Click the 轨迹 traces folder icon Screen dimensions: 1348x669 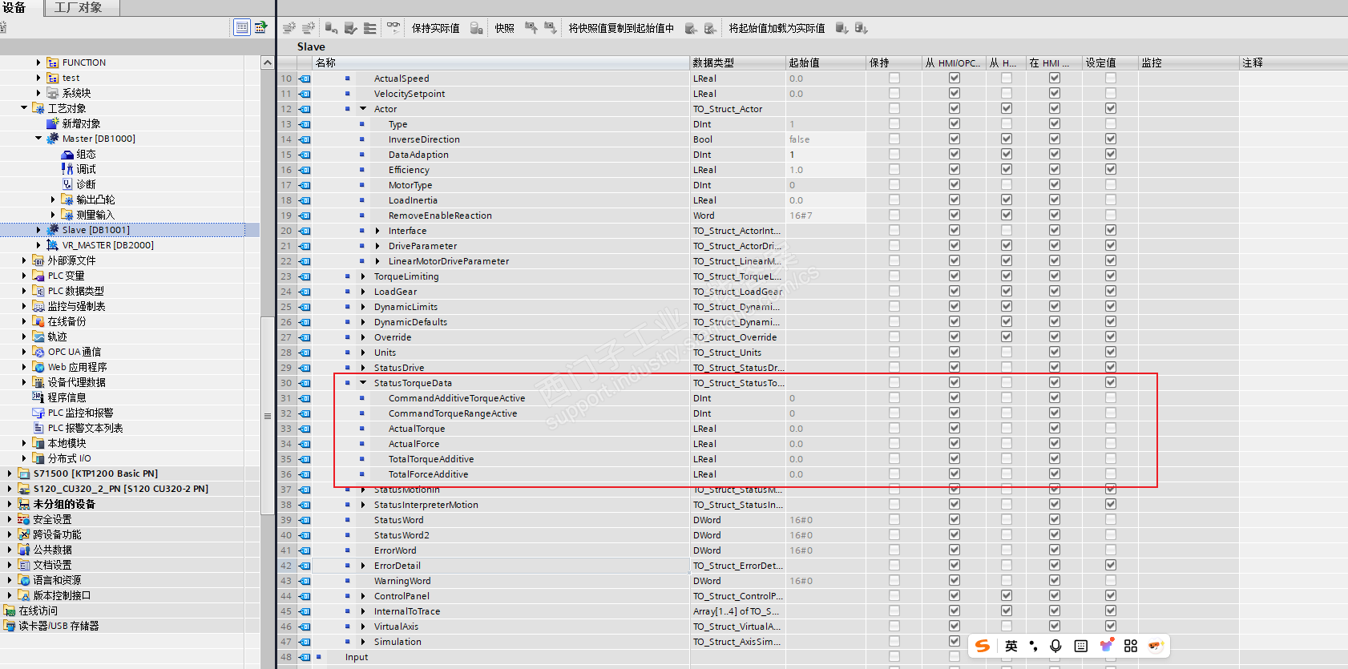[38, 337]
